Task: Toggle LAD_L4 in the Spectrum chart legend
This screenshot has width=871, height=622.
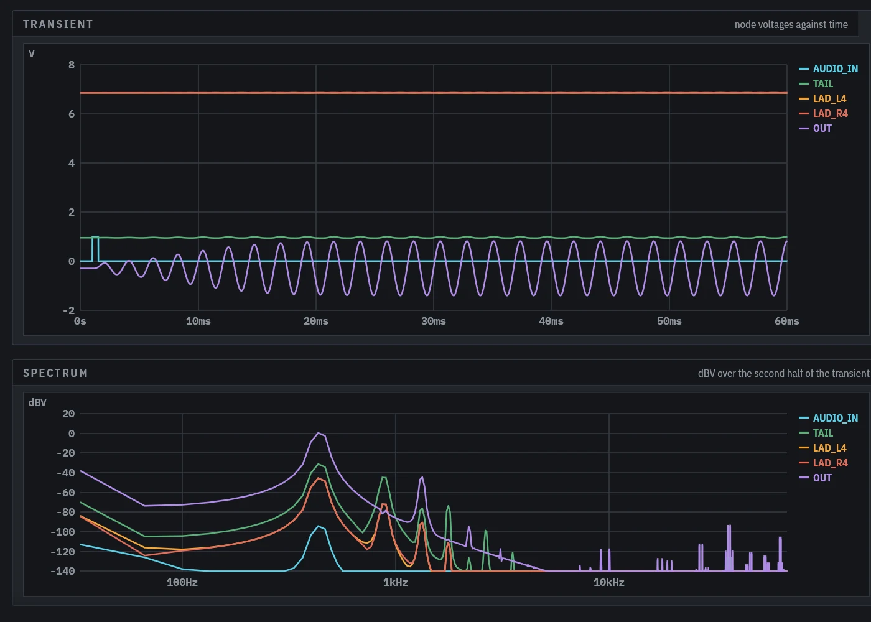Action: click(822, 448)
